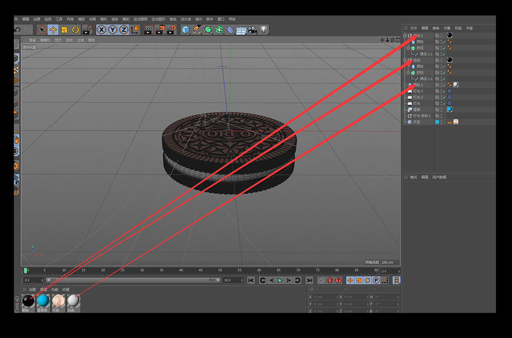Play the animation forward

pyautogui.click(x=280, y=281)
